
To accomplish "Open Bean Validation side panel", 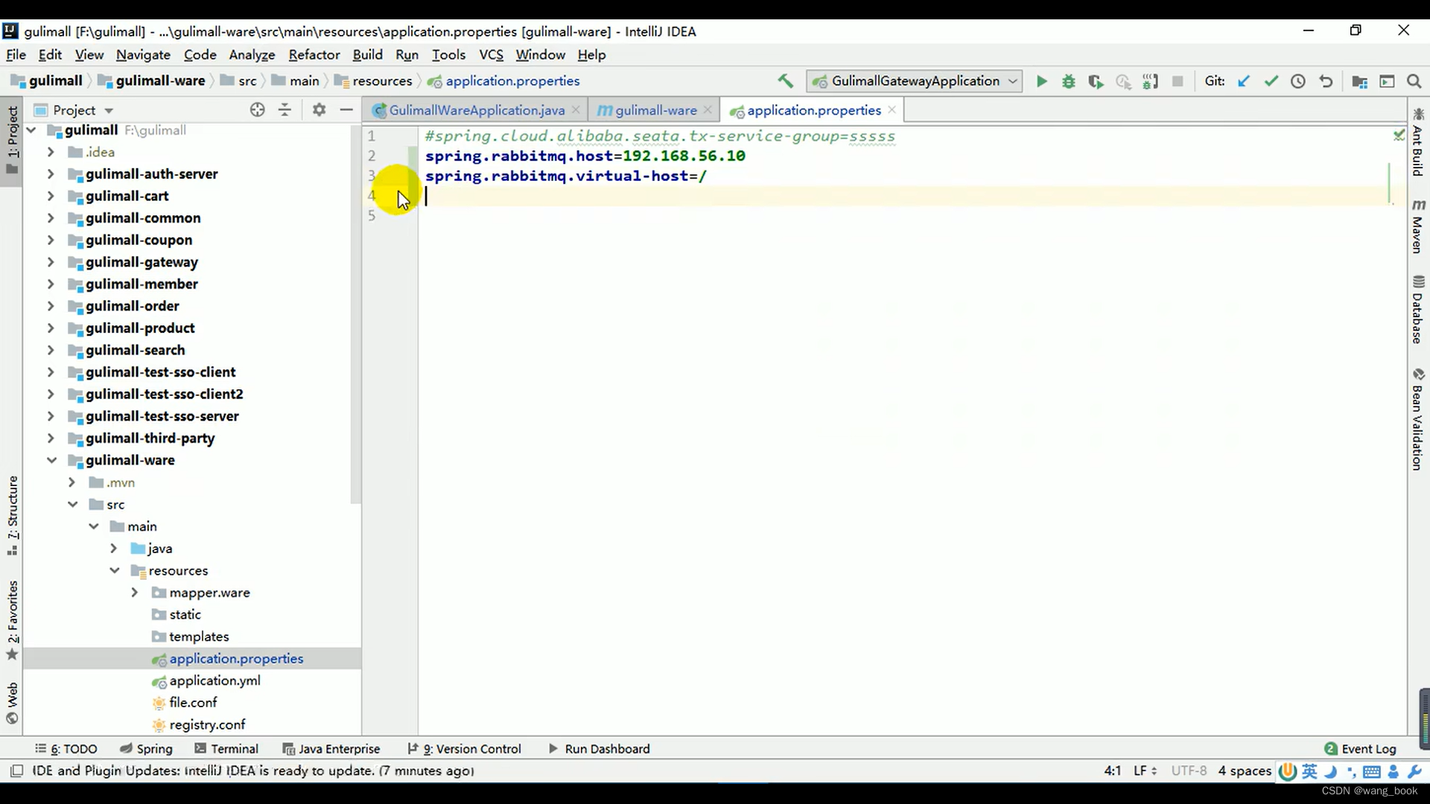I will pos(1418,418).
